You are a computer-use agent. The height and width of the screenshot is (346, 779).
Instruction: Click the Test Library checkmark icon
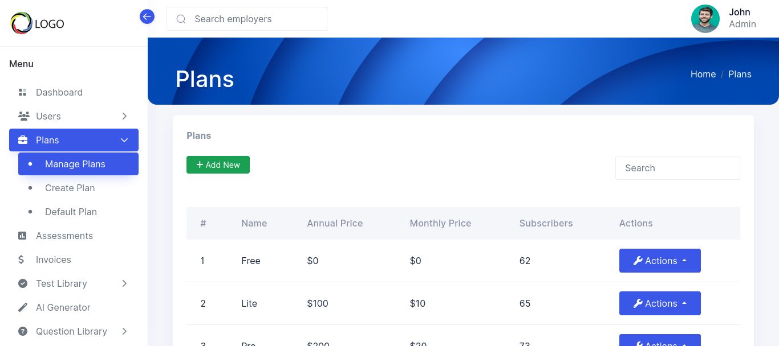click(x=23, y=283)
